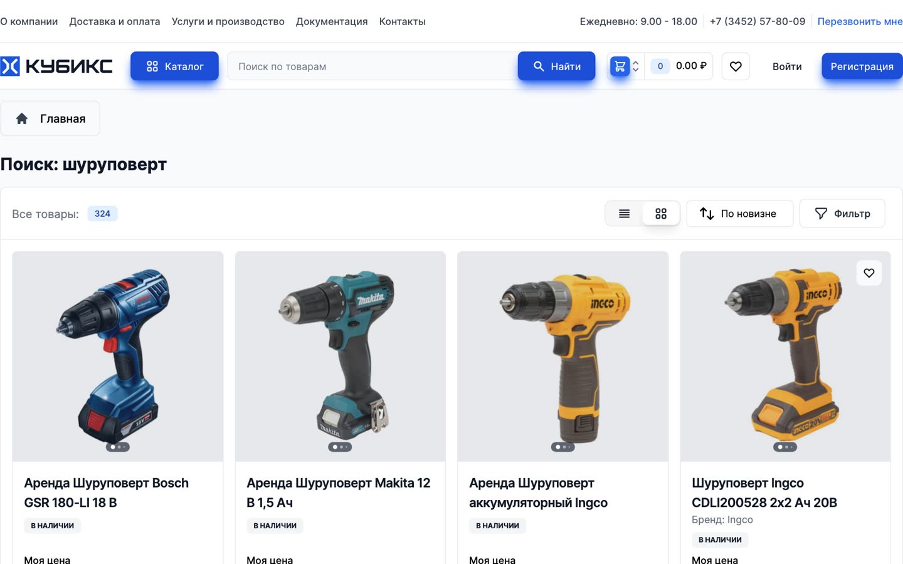Image resolution: width=903 pixels, height=564 pixels.
Task: Open the Документация menu item
Action: [x=332, y=21]
